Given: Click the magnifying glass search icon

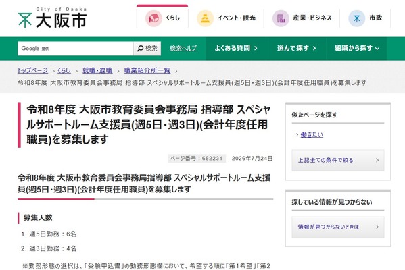Looking at the screenshot, I should [140, 48].
